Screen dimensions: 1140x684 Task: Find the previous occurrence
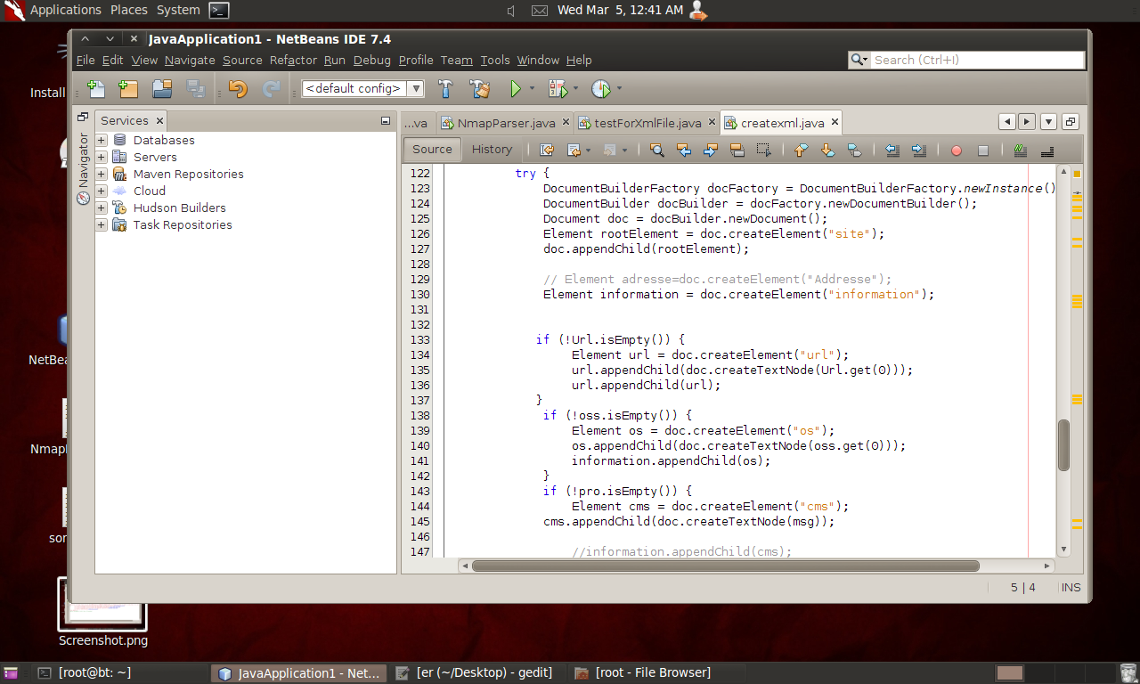(x=684, y=150)
